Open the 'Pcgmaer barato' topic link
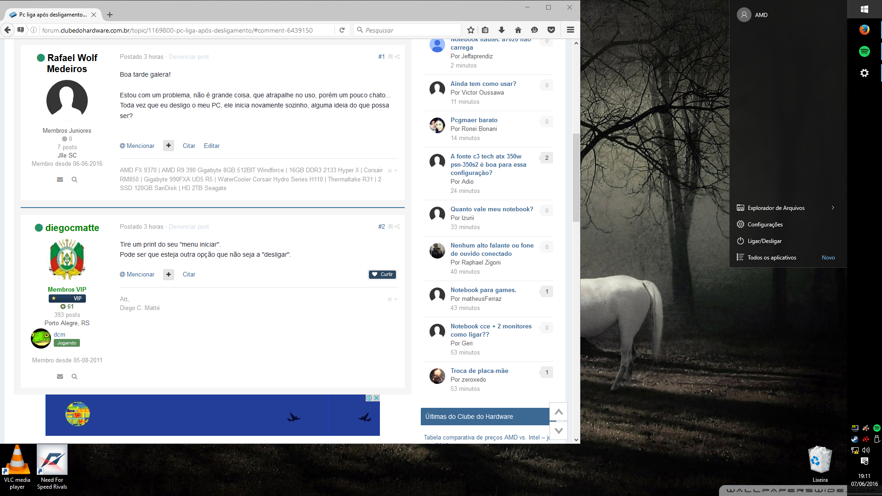Image resolution: width=882 pixels, height=496 pixels. point(474,120)
